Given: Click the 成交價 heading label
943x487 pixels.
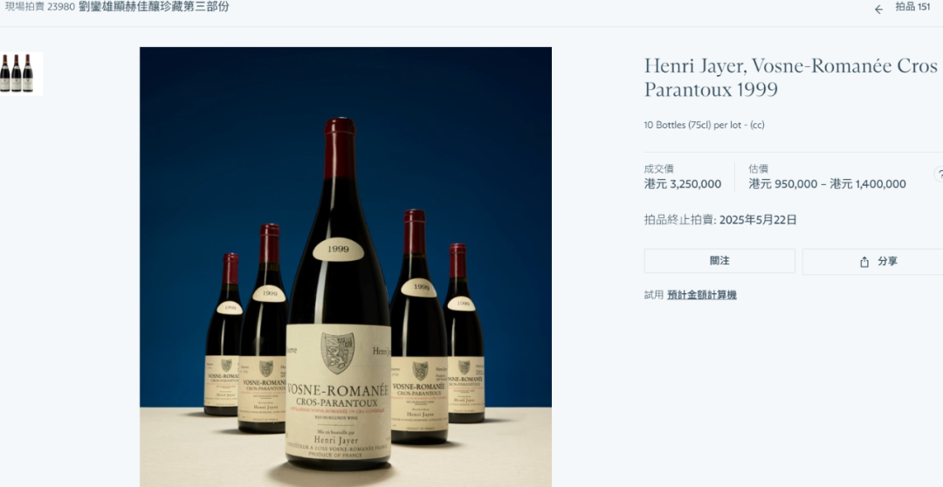Looking at the screenshot, I should point(658,169).
